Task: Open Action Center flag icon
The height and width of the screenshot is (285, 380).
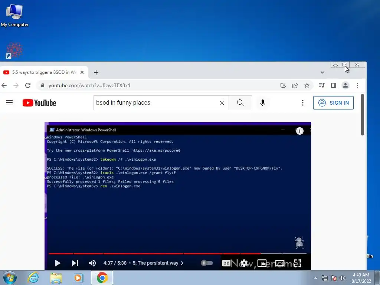Action: pos(334,278)
